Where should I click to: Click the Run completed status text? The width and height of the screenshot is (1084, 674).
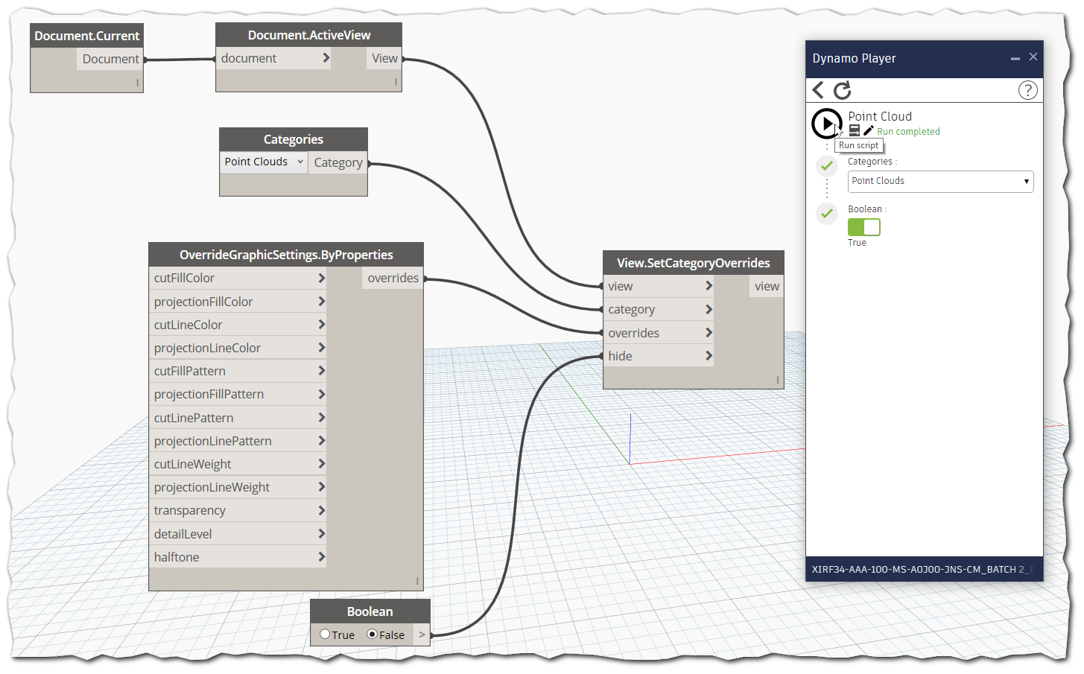coord(908,132)
